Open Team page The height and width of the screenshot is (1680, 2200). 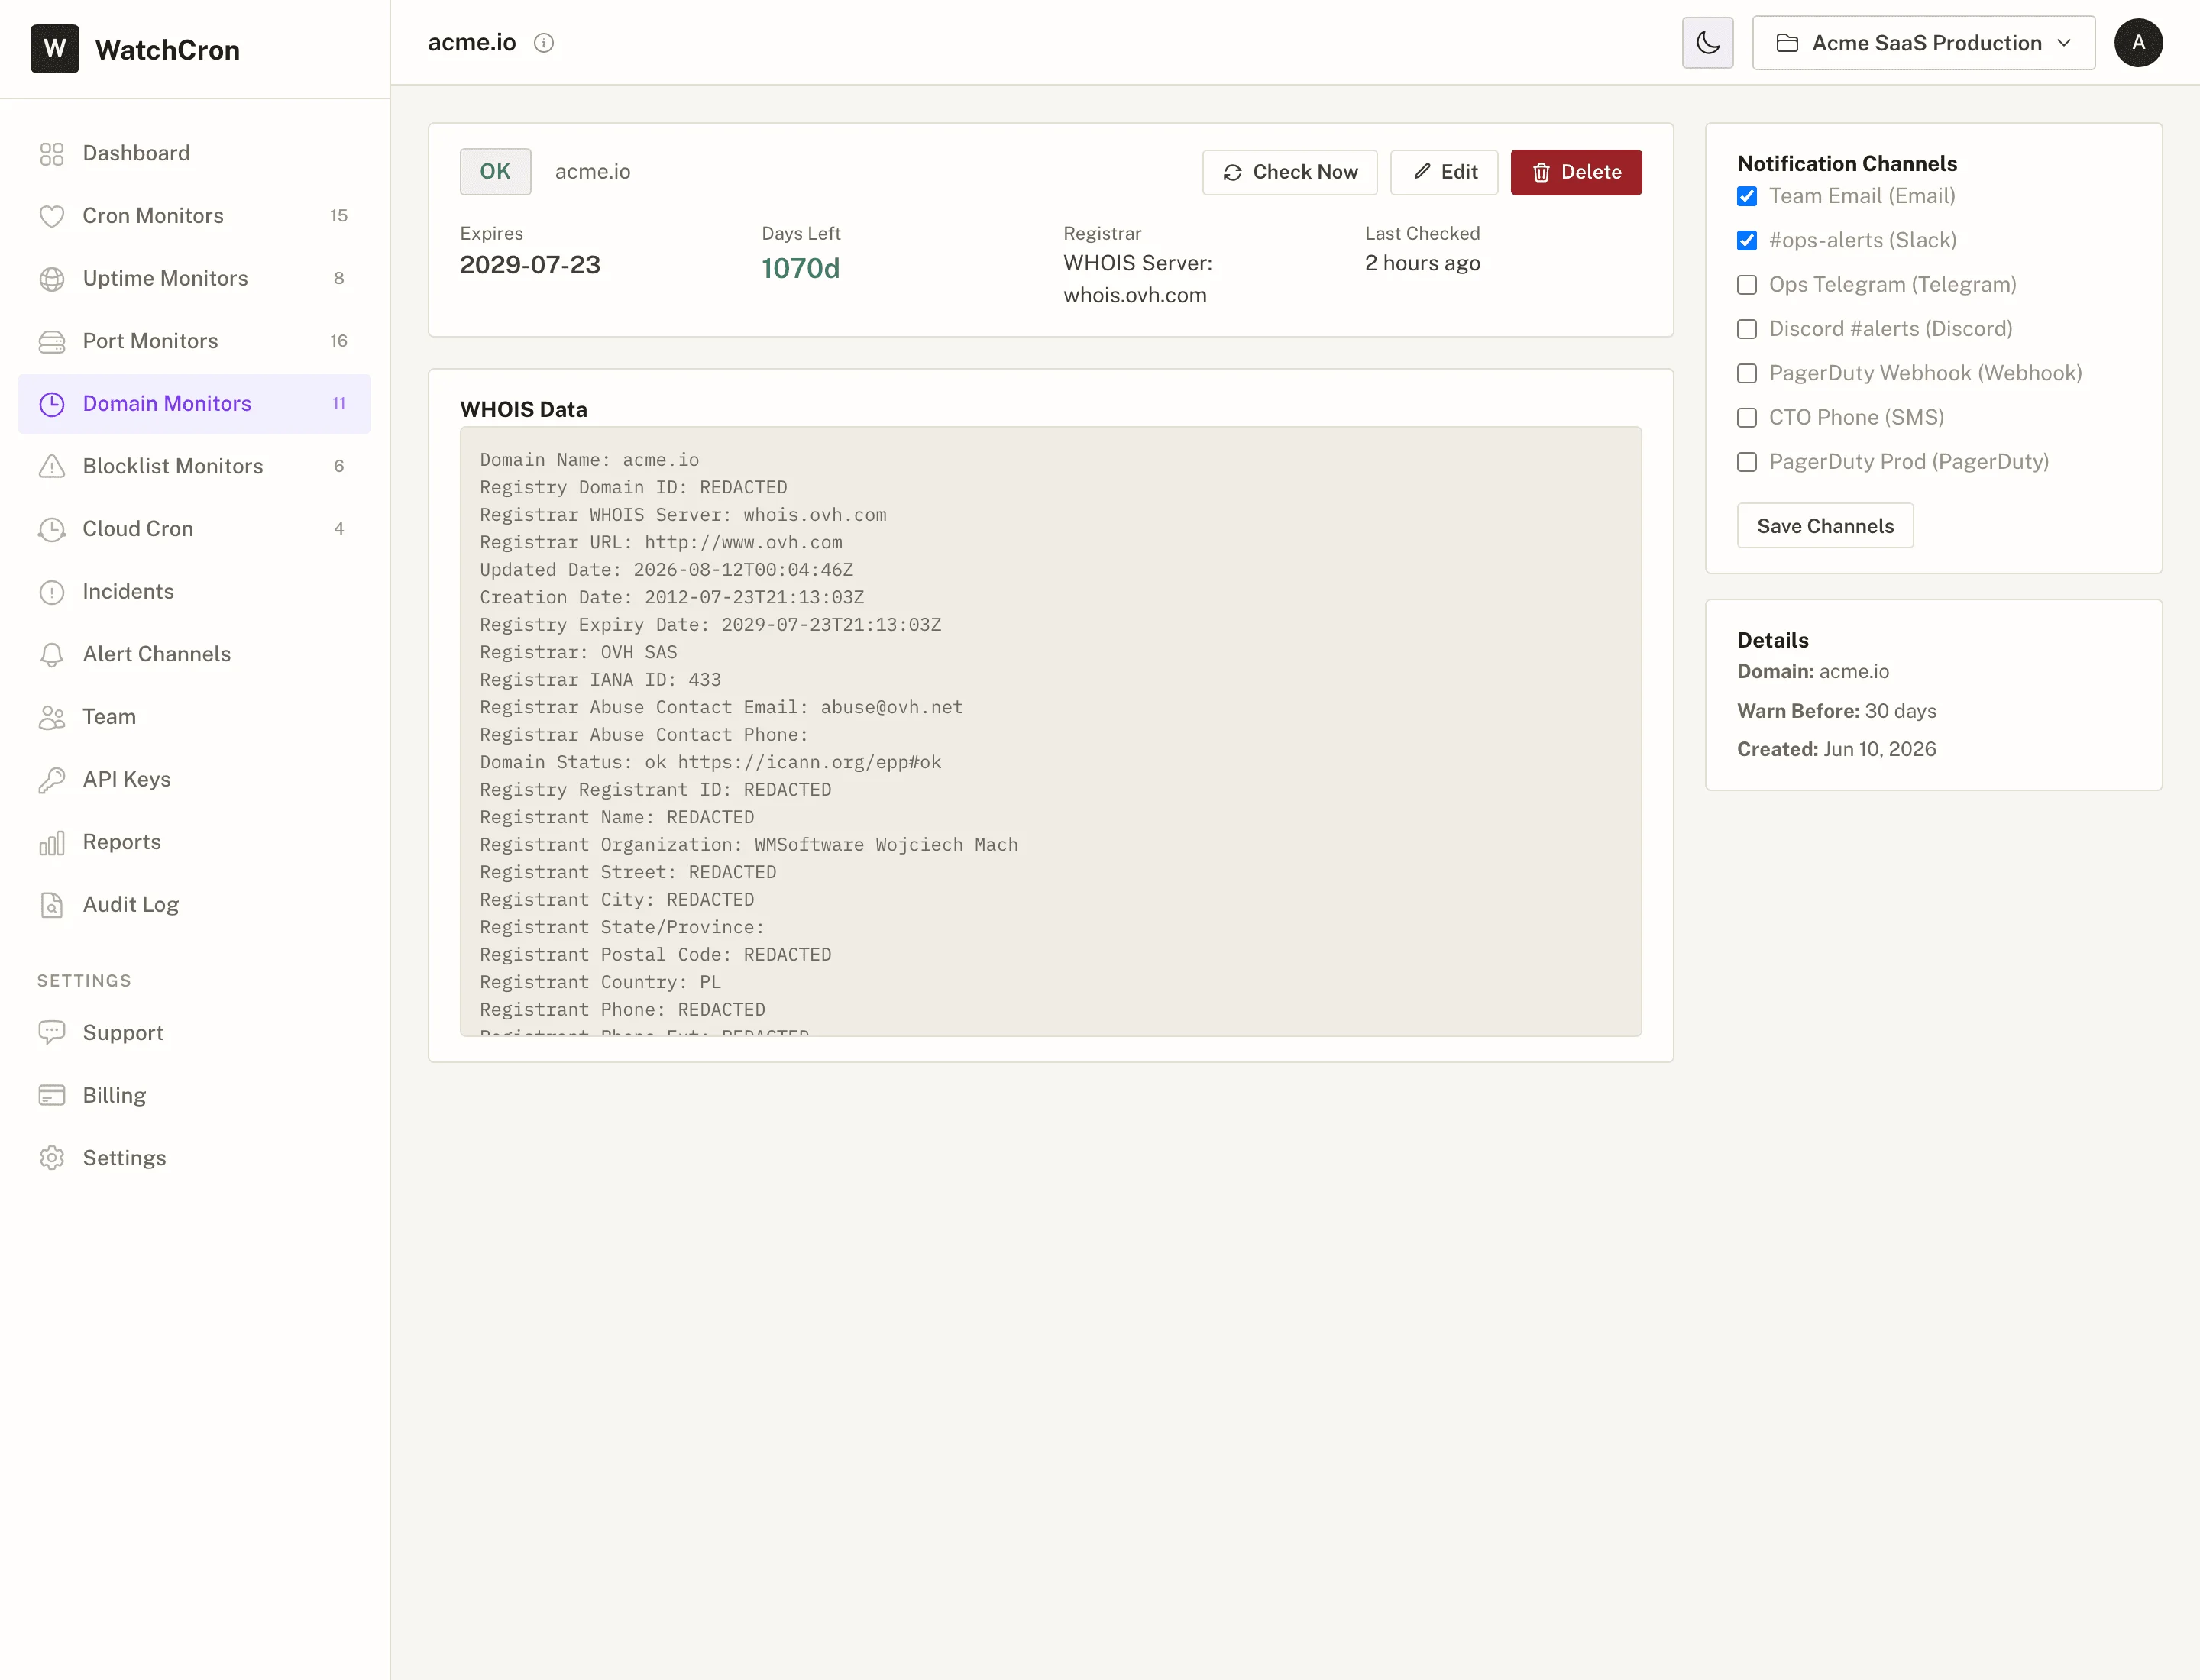click(194, 717)
